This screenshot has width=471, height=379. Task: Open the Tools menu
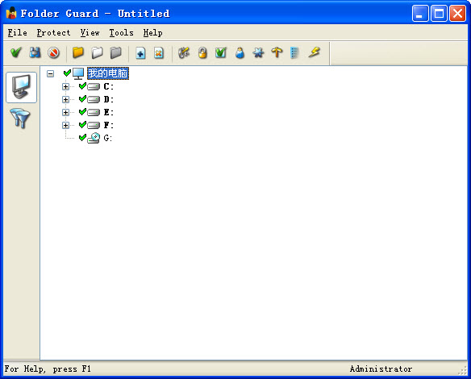coord(121,32)
